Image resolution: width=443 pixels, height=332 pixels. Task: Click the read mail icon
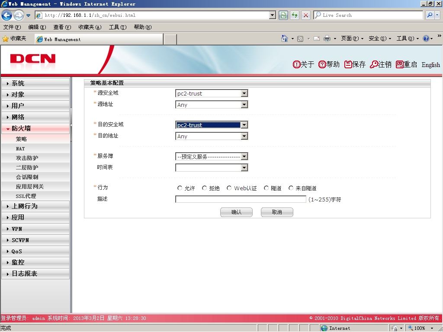click(x=317, y=38)
